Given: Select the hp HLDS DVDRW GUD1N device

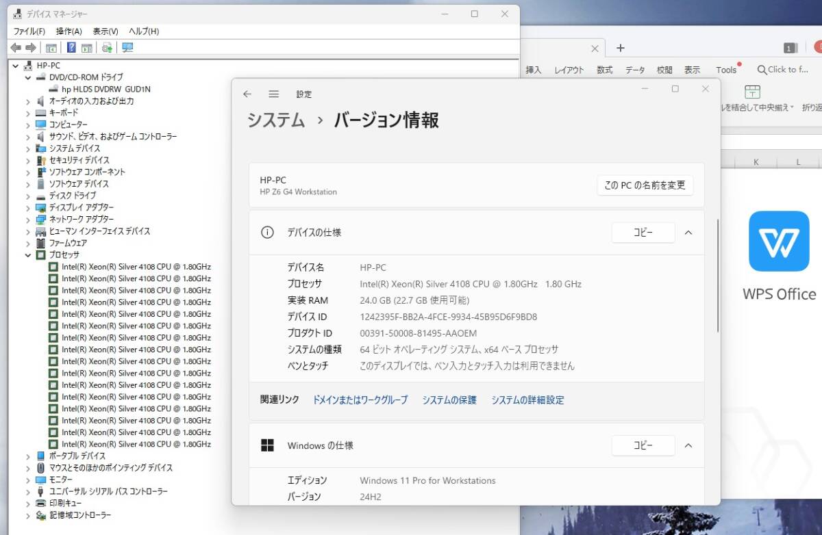Looking at the screenshot, I should click(106, 89).
